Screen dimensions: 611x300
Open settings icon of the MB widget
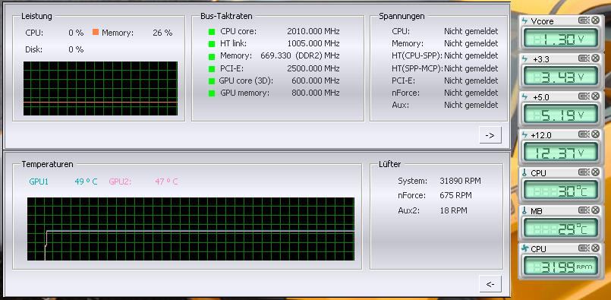[584, 210]
